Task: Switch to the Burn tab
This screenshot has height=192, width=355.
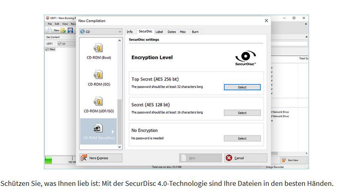Action: [195, 32]
